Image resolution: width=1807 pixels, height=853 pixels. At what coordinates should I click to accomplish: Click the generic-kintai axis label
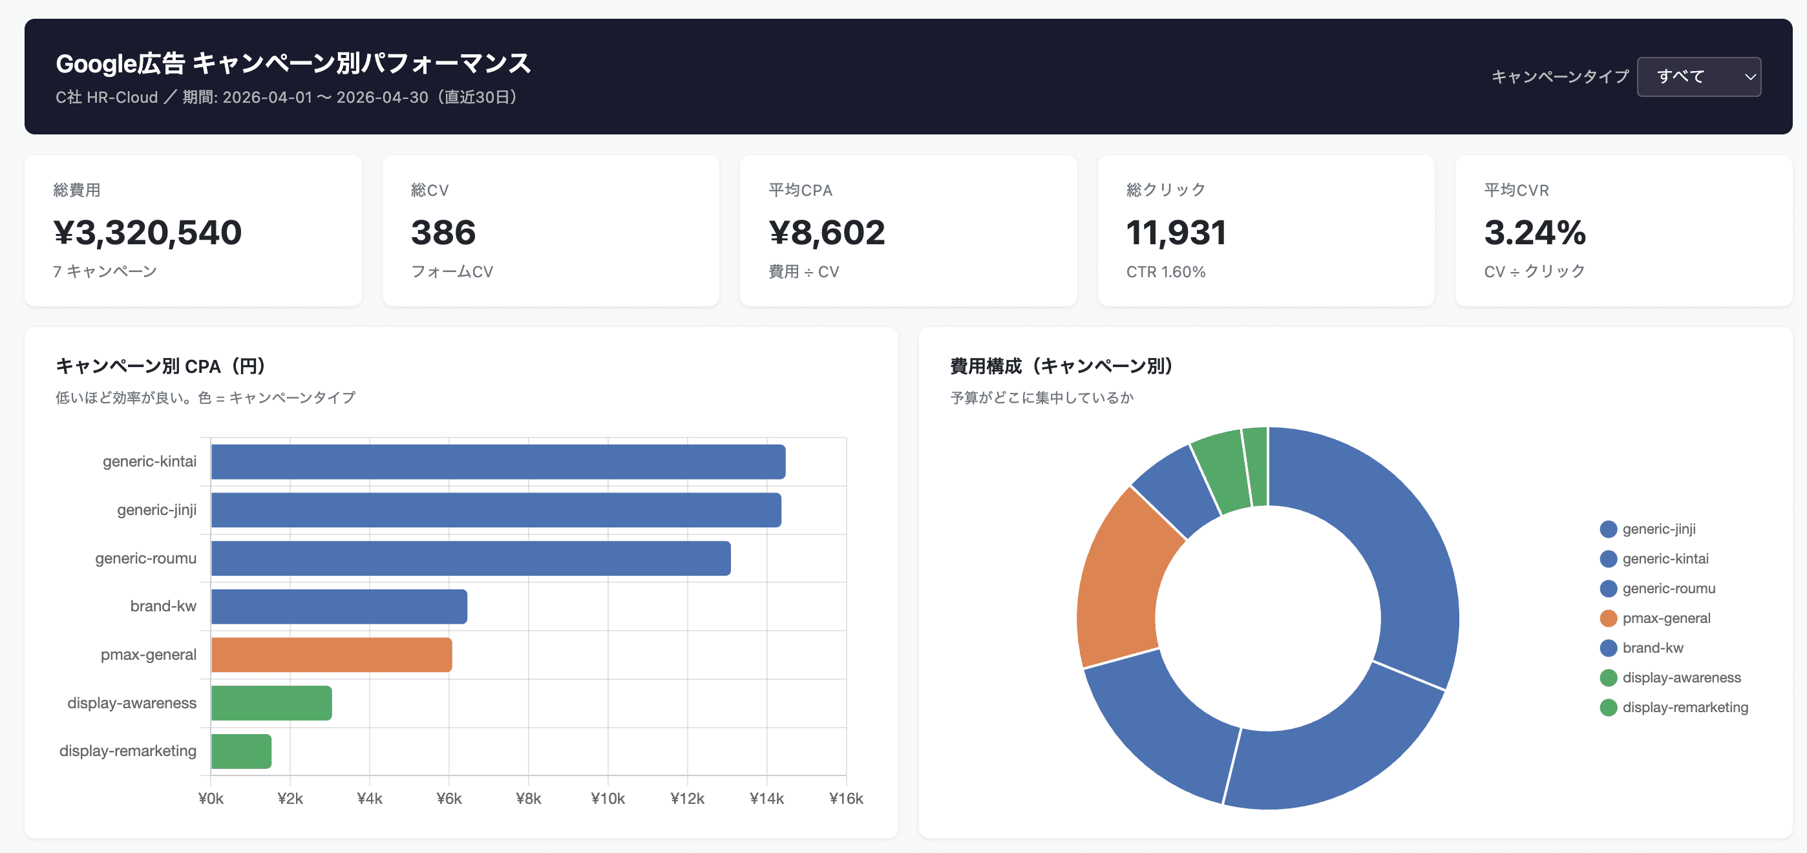click(149, 461)
